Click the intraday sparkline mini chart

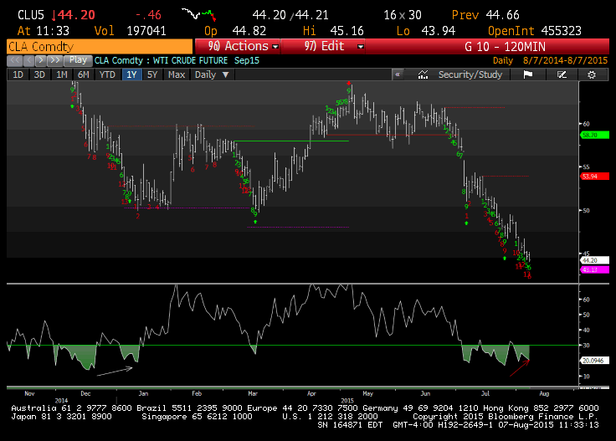[199, 15]
